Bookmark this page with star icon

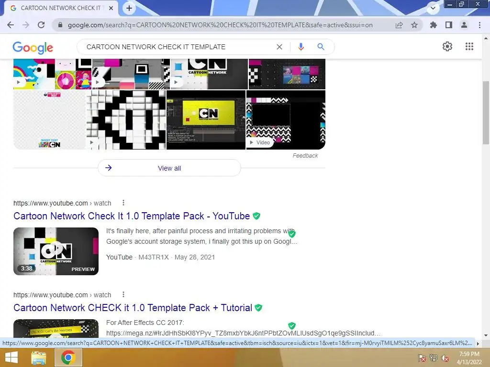pyautogui.click(x=414, y=25)
